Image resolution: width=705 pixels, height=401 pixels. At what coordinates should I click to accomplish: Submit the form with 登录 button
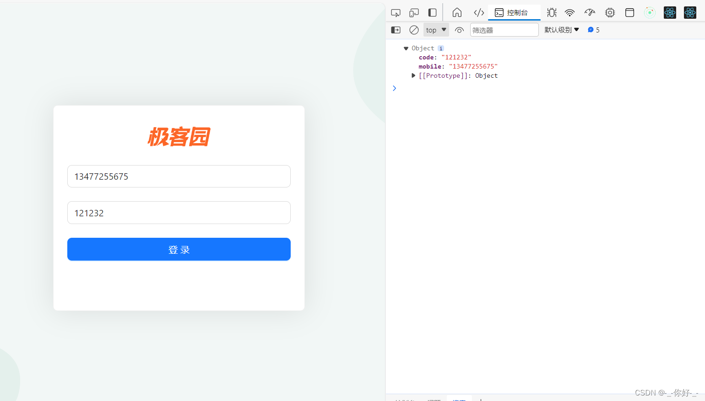[179, 249]
